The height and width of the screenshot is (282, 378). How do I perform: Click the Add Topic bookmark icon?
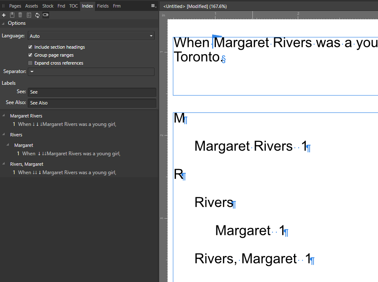(12, 15)
